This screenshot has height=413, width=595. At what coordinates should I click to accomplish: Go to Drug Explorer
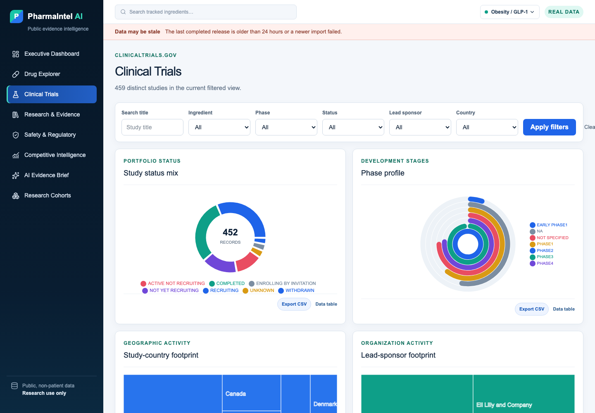(52, 74)
